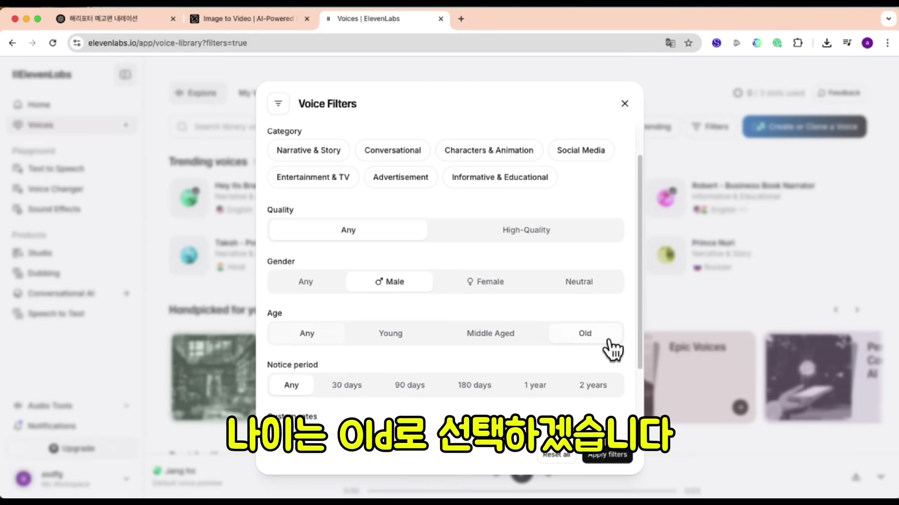Set Age filter to Old
This screenshot has width=899, height=505.
click(x=585, y=333)
